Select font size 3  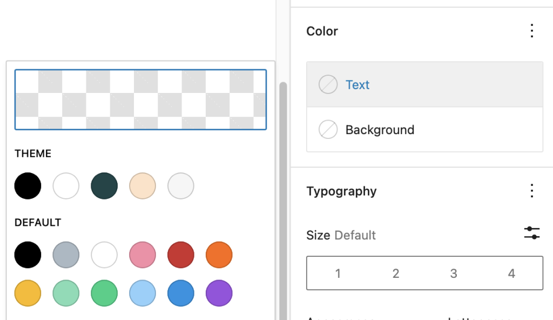pos(454,274)
